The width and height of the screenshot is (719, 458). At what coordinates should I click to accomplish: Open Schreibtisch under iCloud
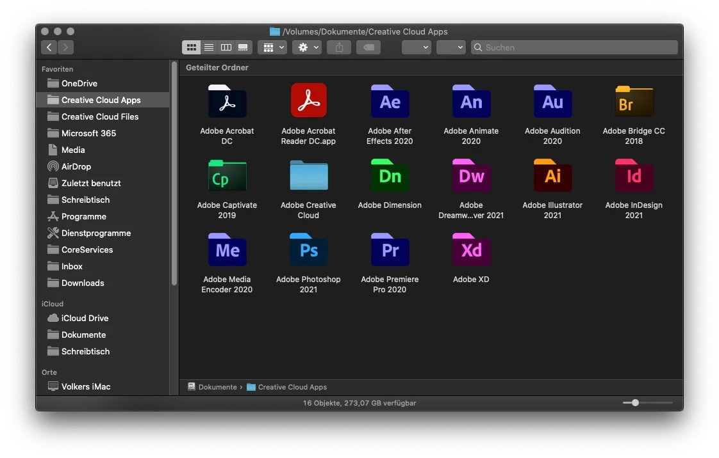tap(103, 351)
